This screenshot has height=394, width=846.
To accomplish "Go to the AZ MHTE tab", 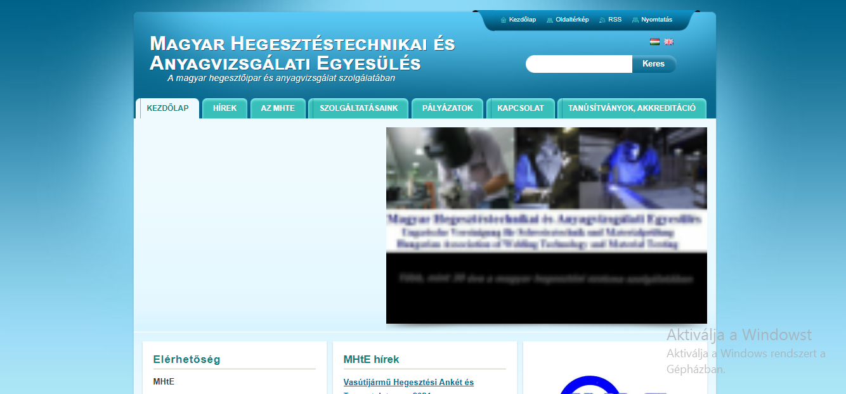I will coord(278,108).
